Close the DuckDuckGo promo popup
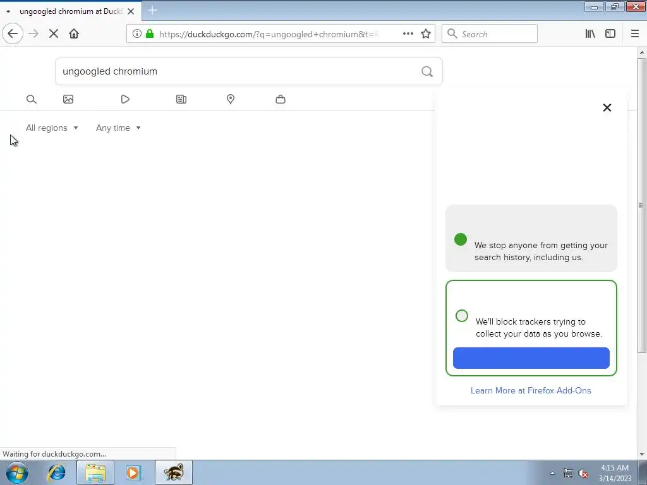647x485 pixels. (x=607, y=107)
